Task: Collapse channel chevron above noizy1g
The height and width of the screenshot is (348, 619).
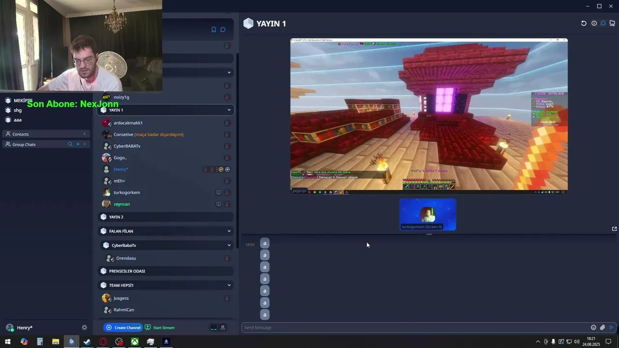Action: (x=229, y=72)
